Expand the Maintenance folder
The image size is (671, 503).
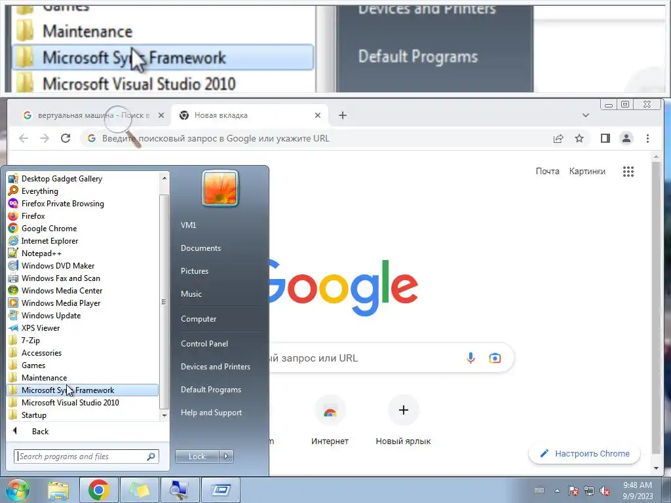click(82, 378)
